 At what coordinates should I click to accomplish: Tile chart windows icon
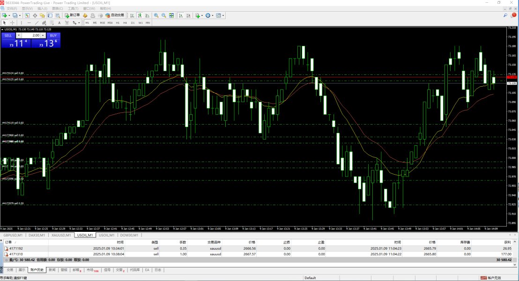[x=171, y=15]
